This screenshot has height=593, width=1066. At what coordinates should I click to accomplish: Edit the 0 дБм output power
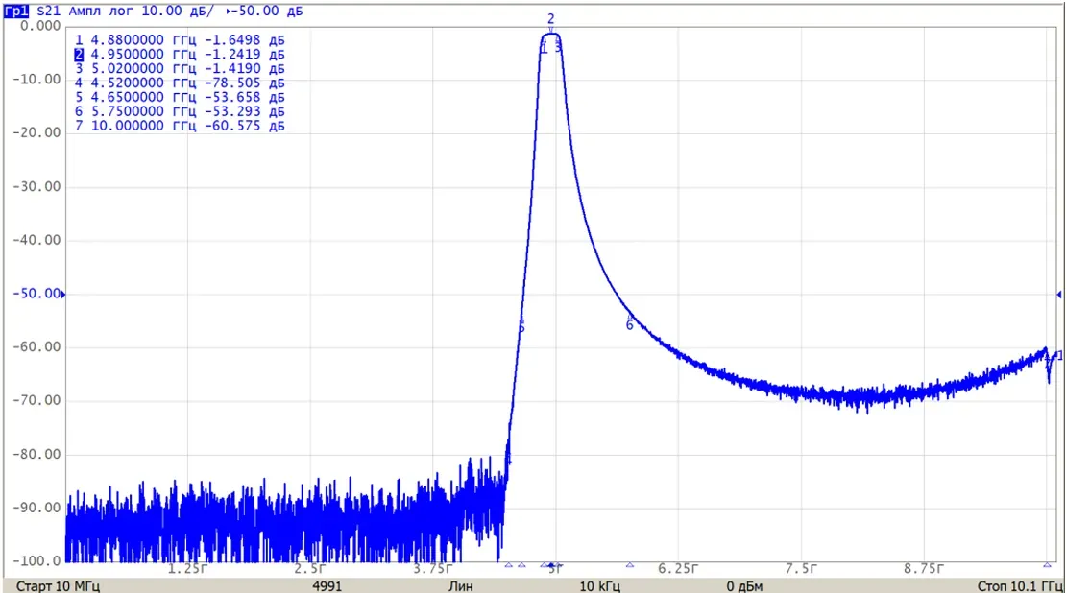[743, 585]
